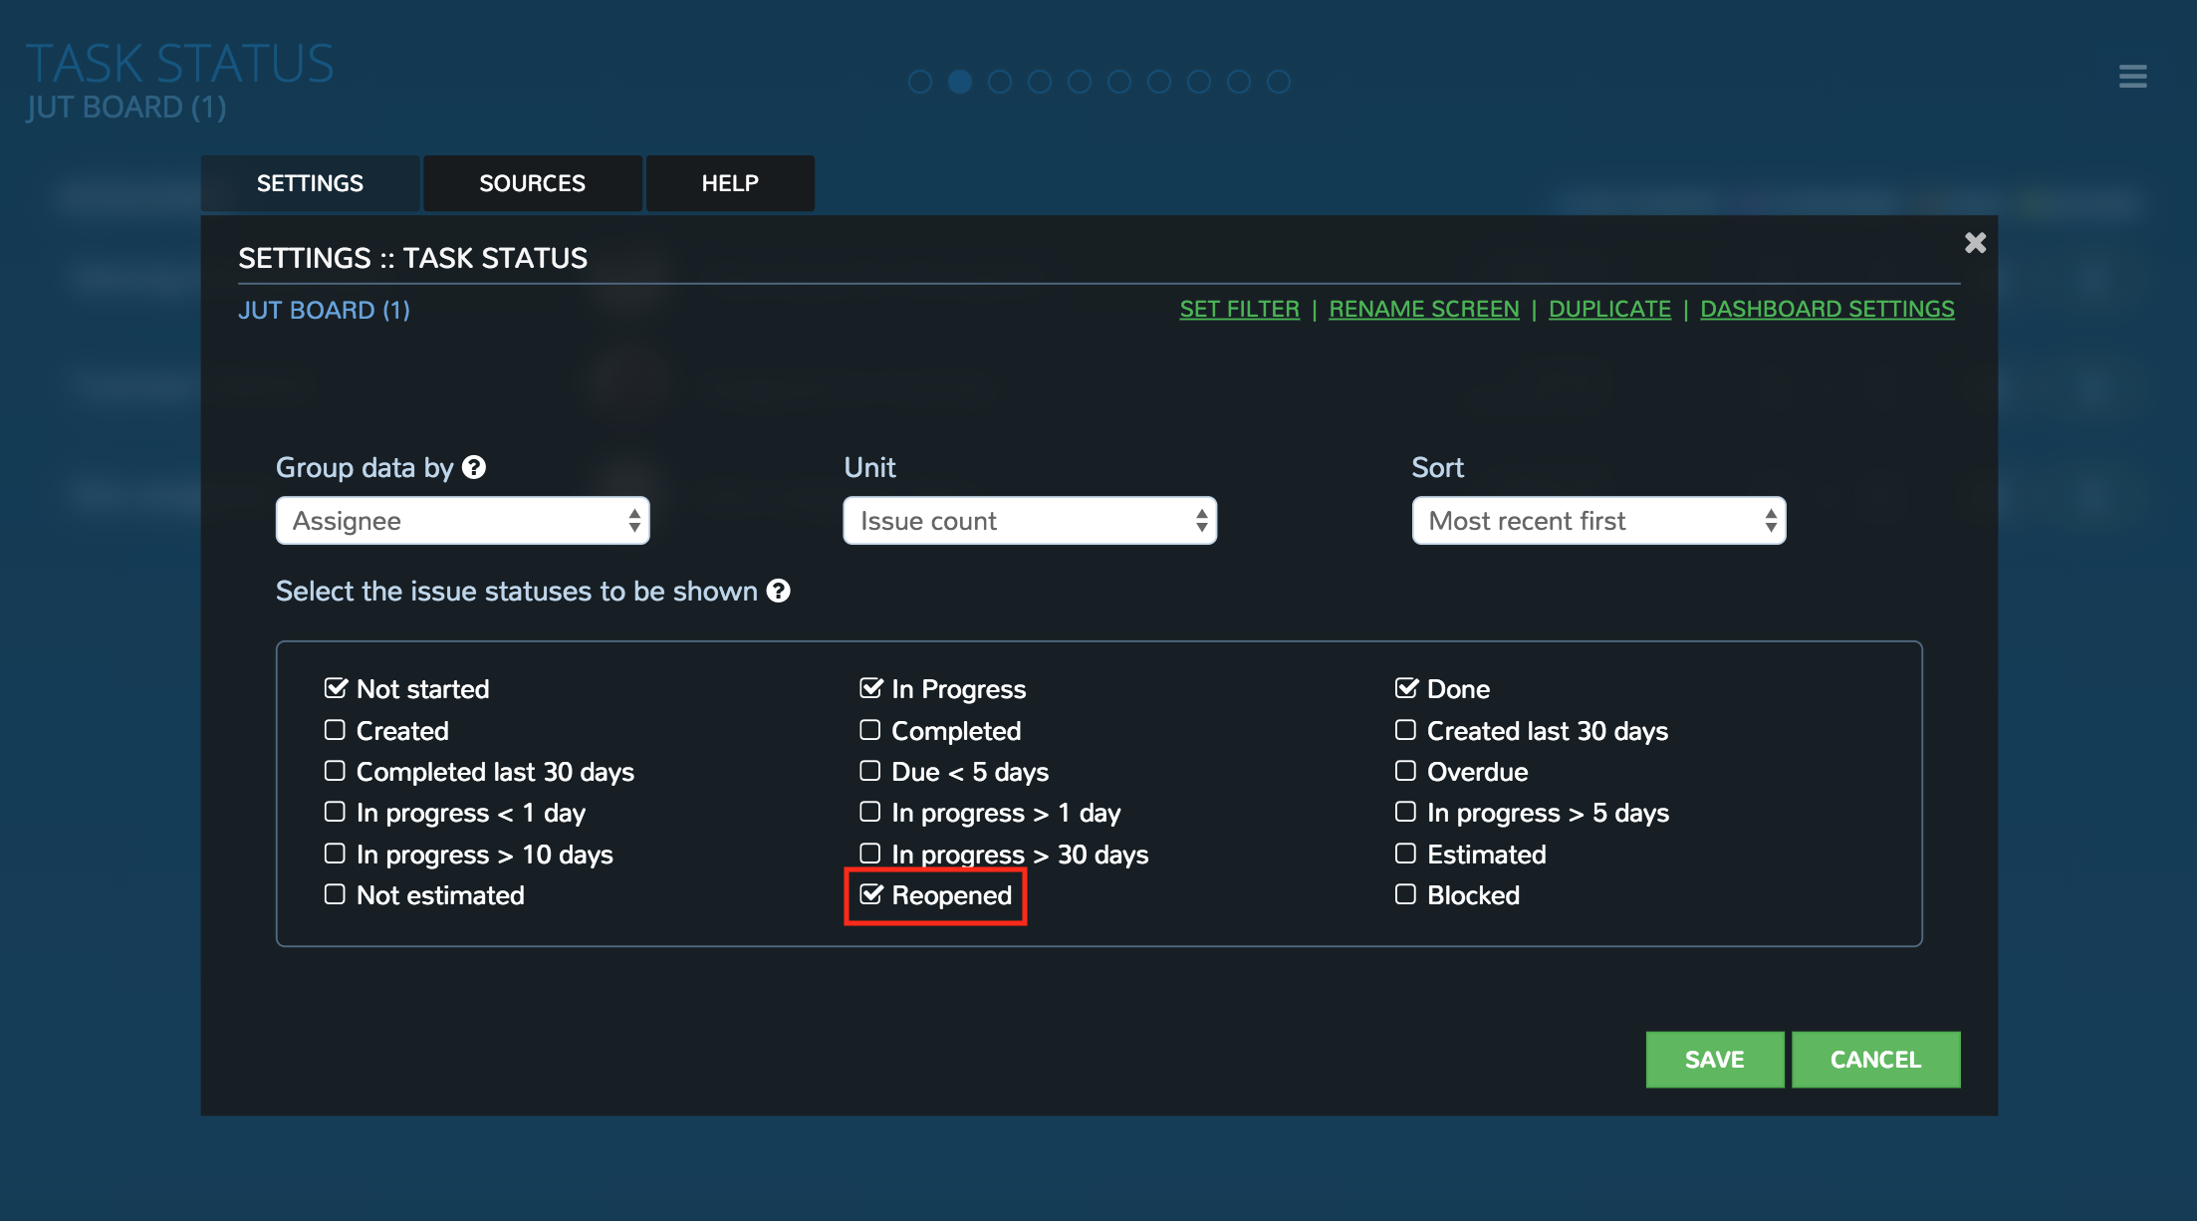Open the Unit Issue count dropdown

[1030, 521]
